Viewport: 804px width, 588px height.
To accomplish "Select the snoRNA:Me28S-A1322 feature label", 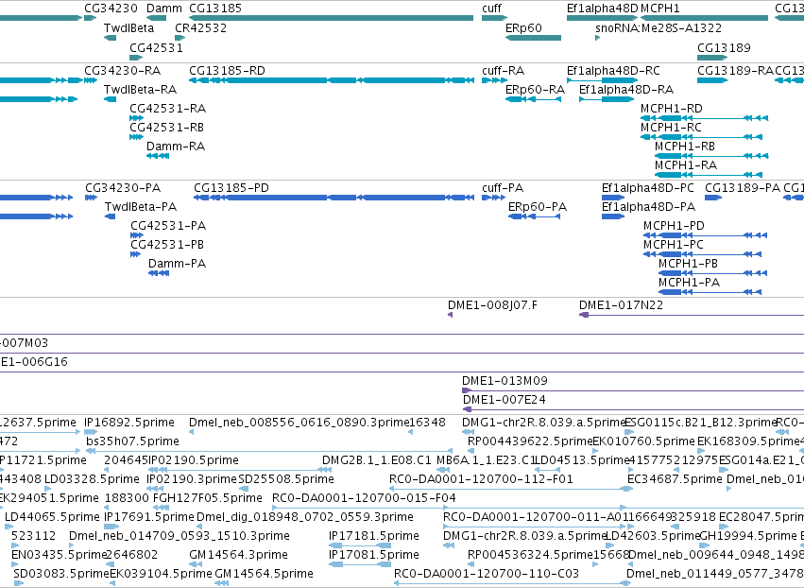I will [x=659, y=27].
